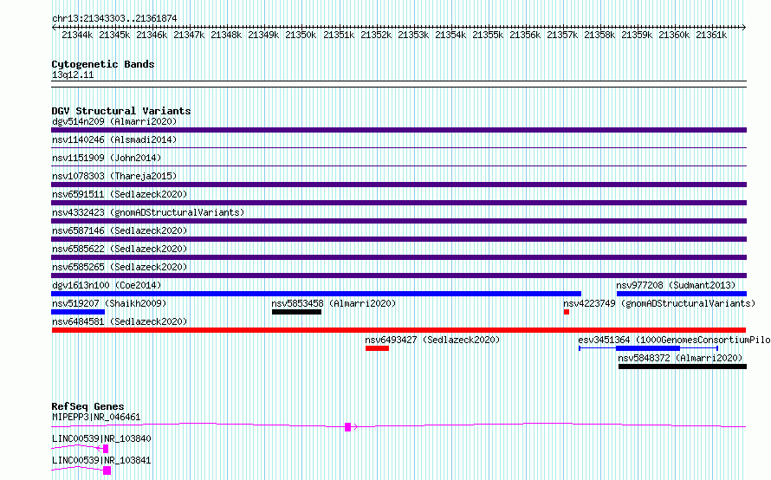
Task: Click the 21344k ruler position
Action: click(x=77, y=35)
